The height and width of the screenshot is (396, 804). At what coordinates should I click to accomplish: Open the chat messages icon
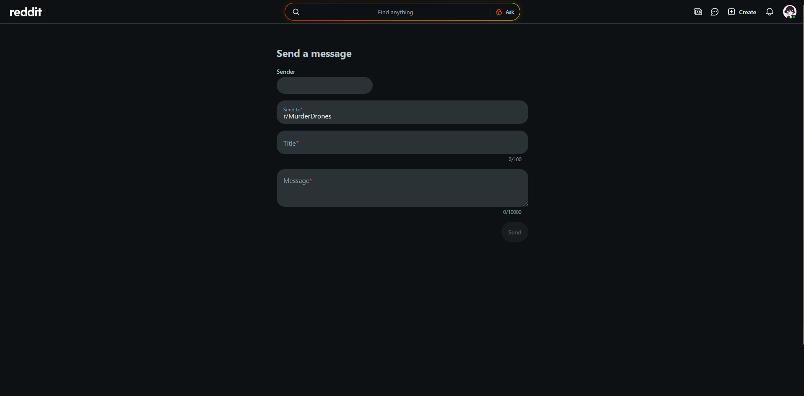[715, 12]
